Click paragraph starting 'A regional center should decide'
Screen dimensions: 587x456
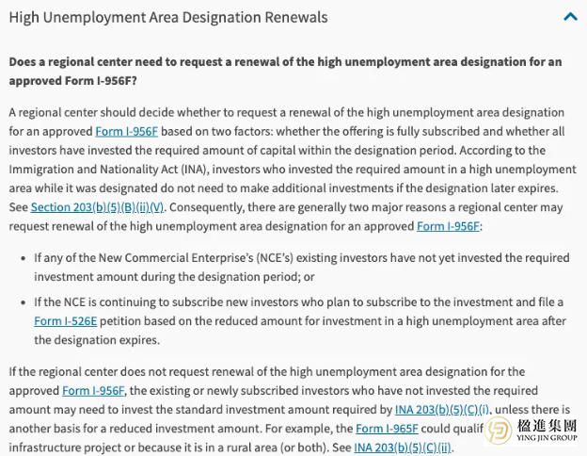(x=293, y=170)
